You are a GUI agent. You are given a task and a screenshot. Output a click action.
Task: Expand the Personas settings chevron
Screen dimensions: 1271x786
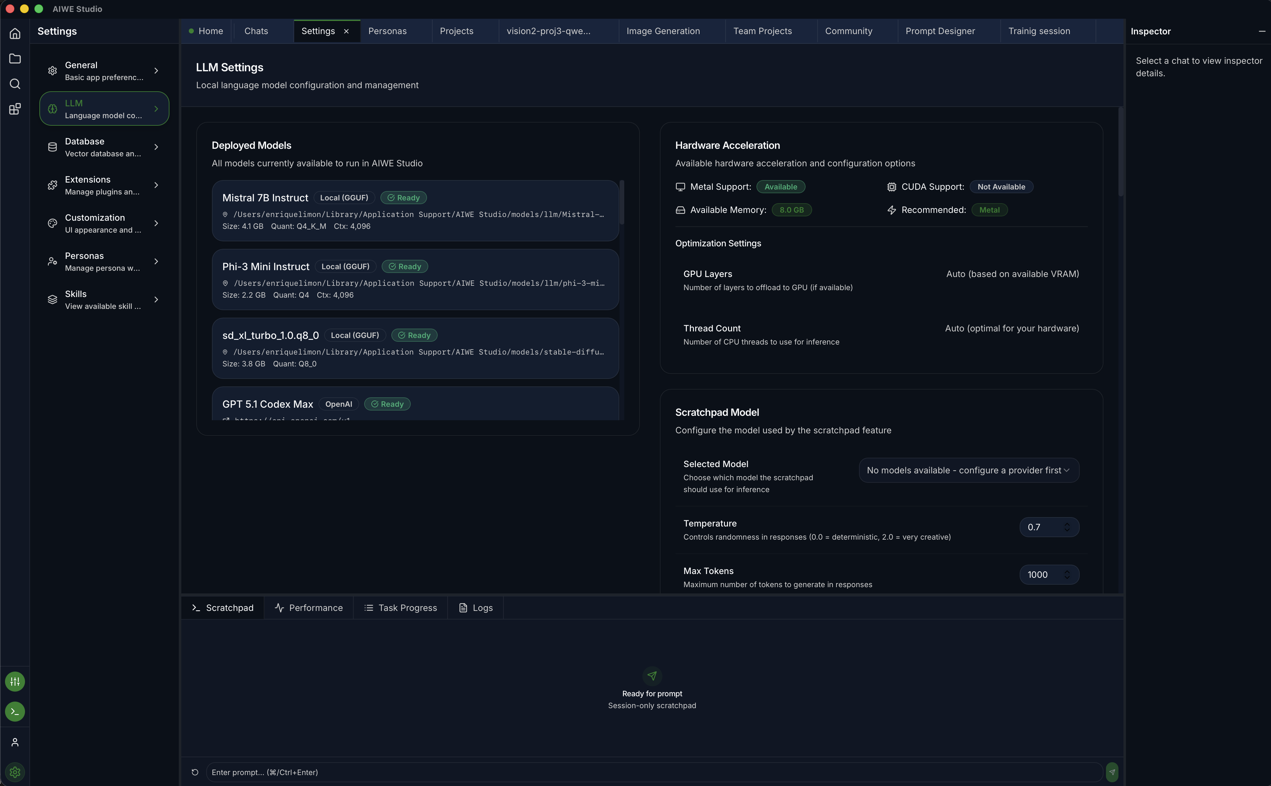[x=156, y=261]
